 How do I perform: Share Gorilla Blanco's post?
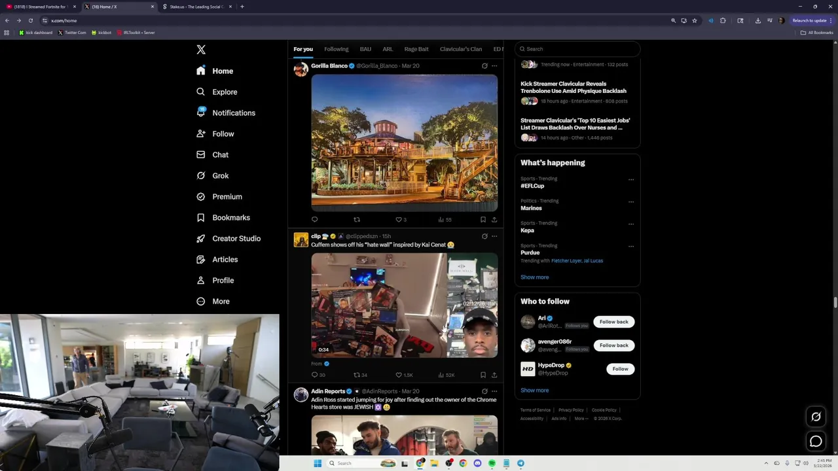(494, 220)
